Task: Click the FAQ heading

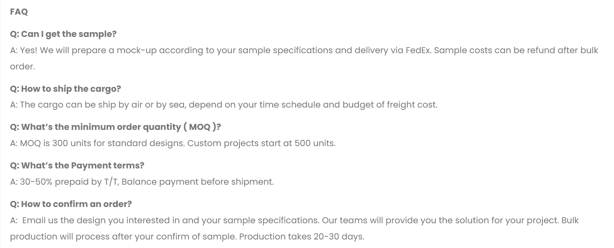Action: tap(19, 12)
